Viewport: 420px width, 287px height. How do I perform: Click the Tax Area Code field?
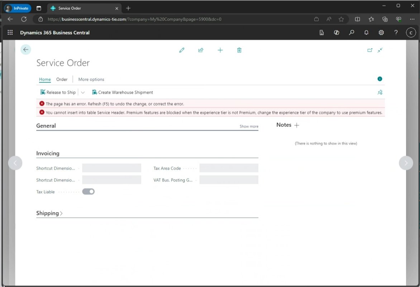229,168
